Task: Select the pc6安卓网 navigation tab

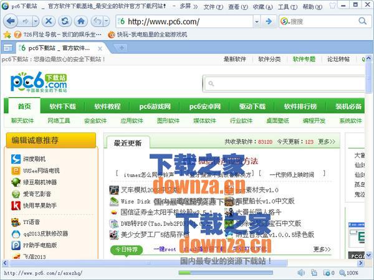Action: 205,106
